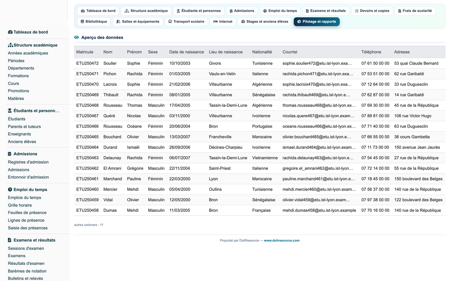Viewport: 454px width, 281px height.
Task: Click the graduate icon in Étudiants et personnes tab
Action: tap(178, 11)
